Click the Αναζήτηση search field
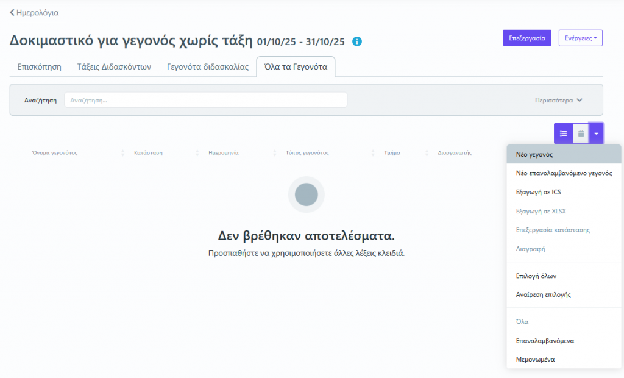This screenshot has height=378, width=624. (205, 100)
